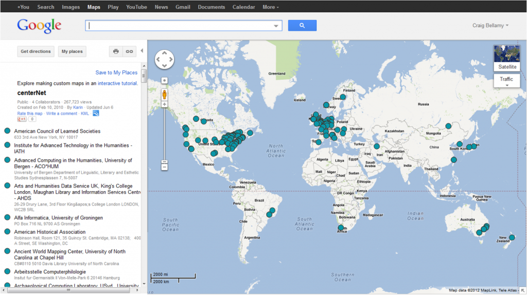Click the map marker in Mongolia region
The image size is (527, 295).
[x=448, y=126]
